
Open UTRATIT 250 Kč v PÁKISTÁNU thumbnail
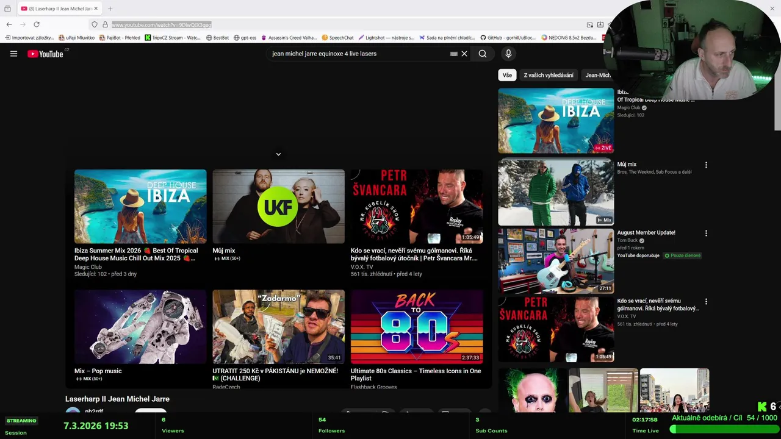pyautogui.click(x=278, y=327)
